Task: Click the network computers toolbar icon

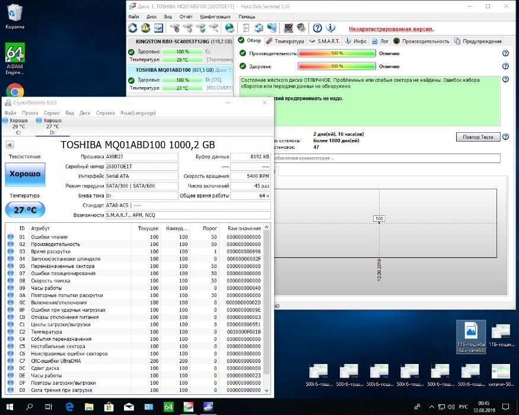Action: click(272, 28)
